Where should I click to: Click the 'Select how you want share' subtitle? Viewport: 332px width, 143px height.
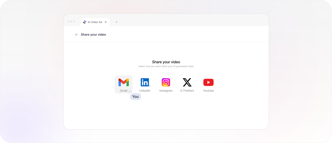166,66
